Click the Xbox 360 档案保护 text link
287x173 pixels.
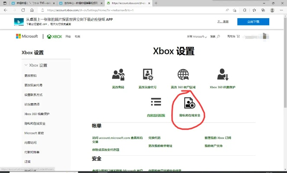223,87
